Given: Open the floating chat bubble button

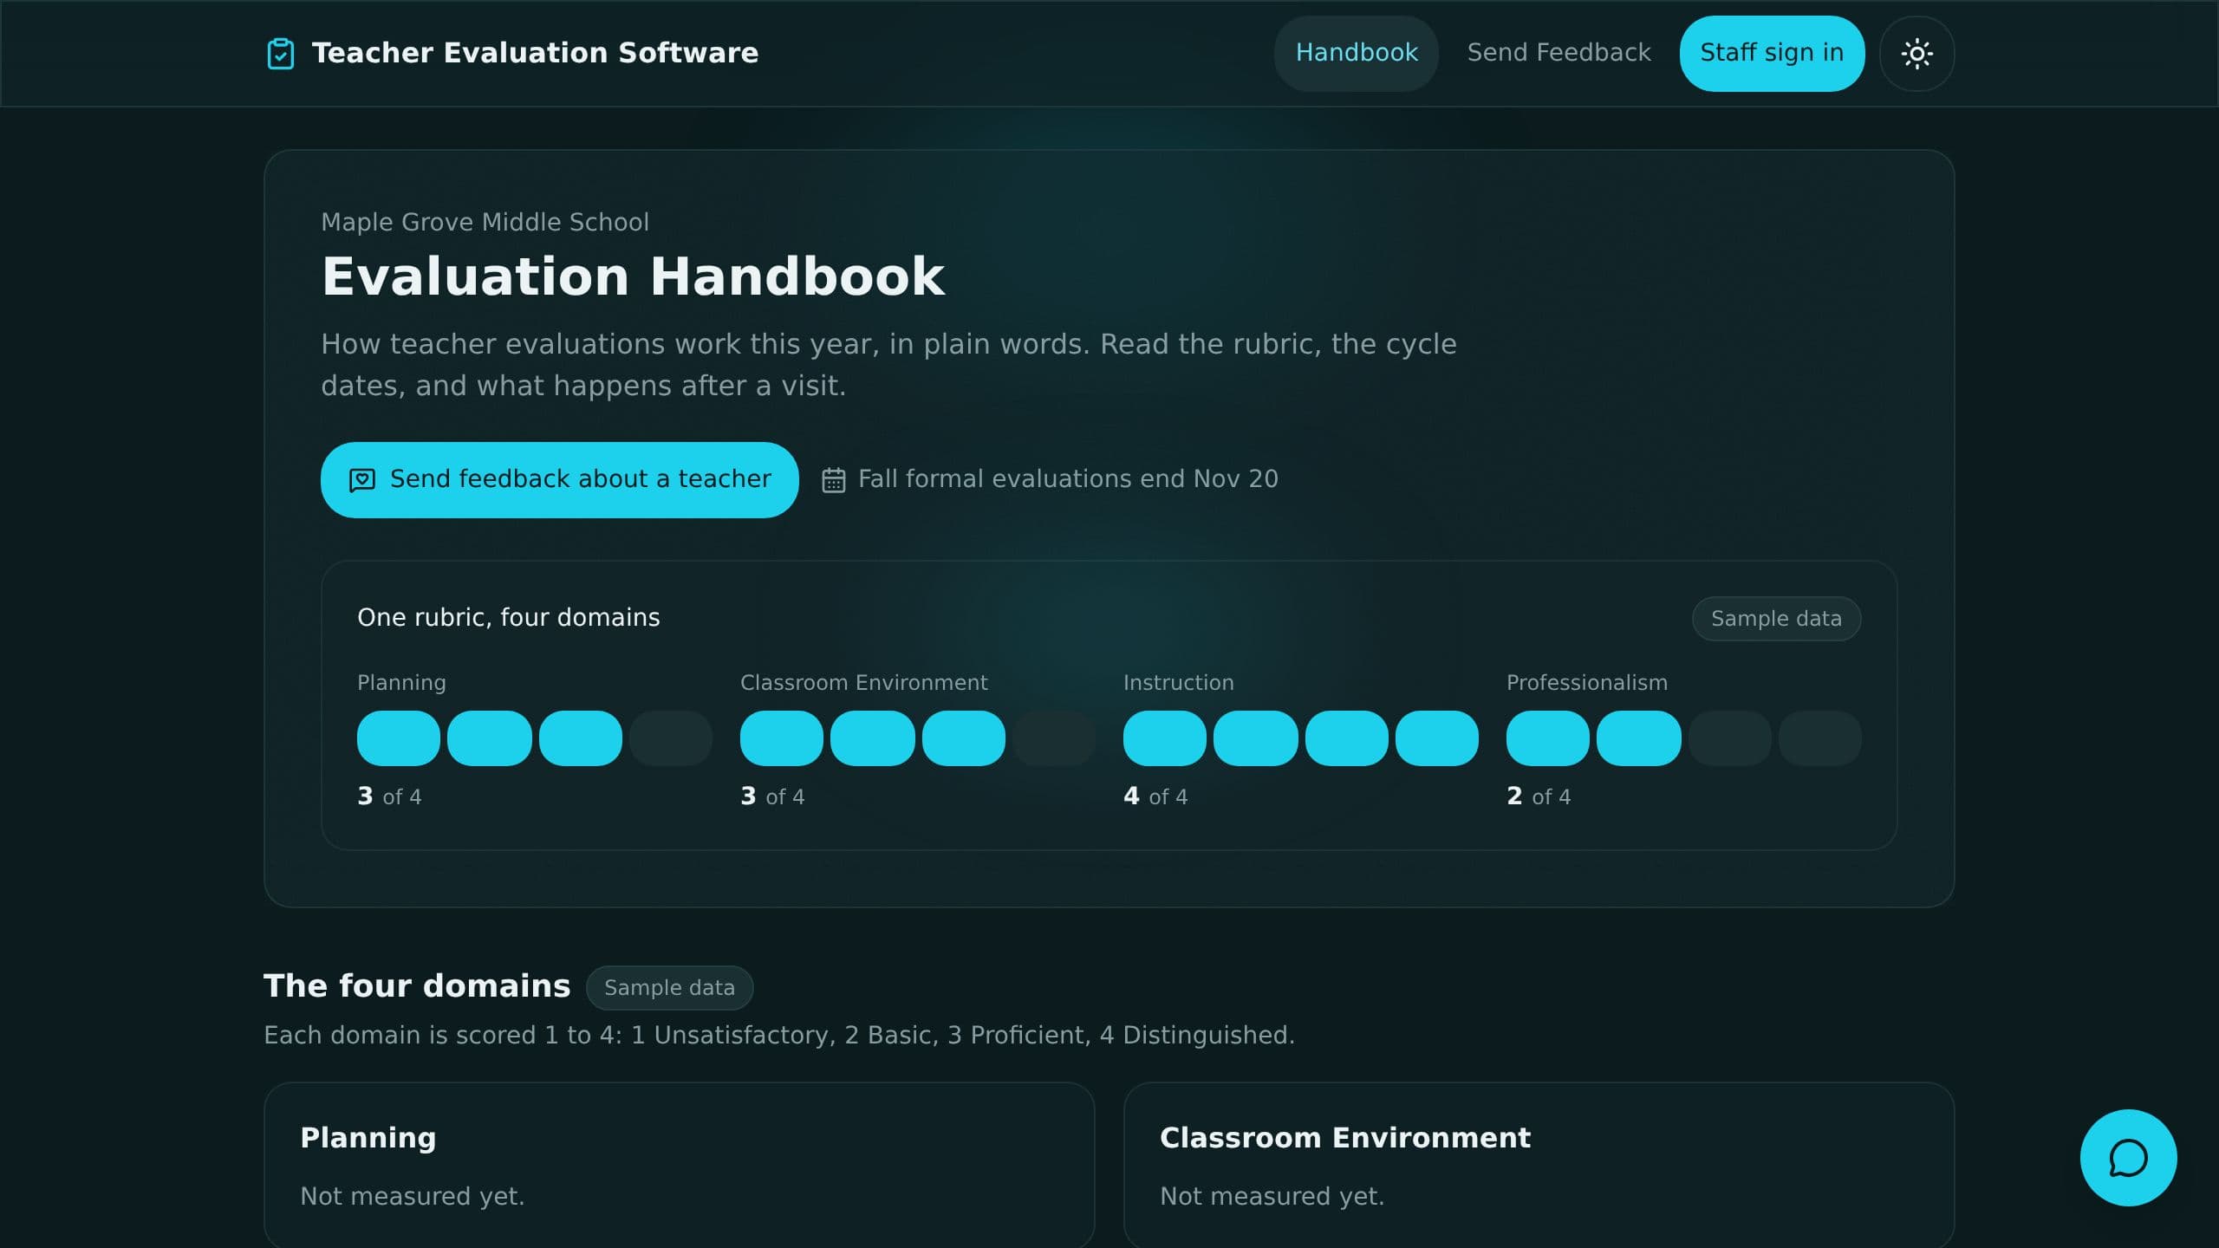Looking at the screenshot, I should coord(2128,1158).
